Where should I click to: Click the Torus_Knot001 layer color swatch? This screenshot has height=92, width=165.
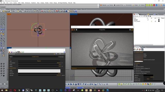(159, 21)
